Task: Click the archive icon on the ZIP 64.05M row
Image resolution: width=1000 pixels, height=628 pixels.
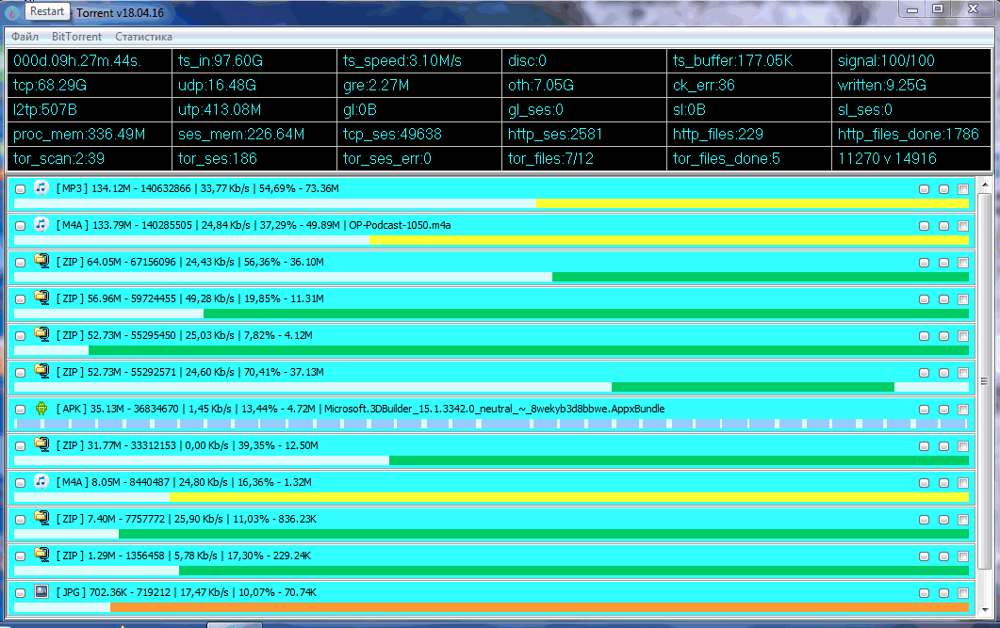Action: pyautogui.click(x=41, y=262)
